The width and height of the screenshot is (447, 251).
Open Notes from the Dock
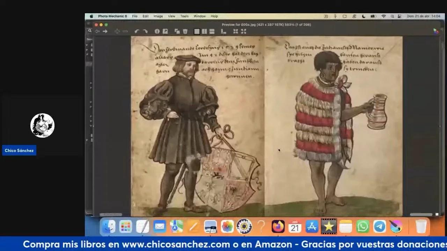point(346,227)
